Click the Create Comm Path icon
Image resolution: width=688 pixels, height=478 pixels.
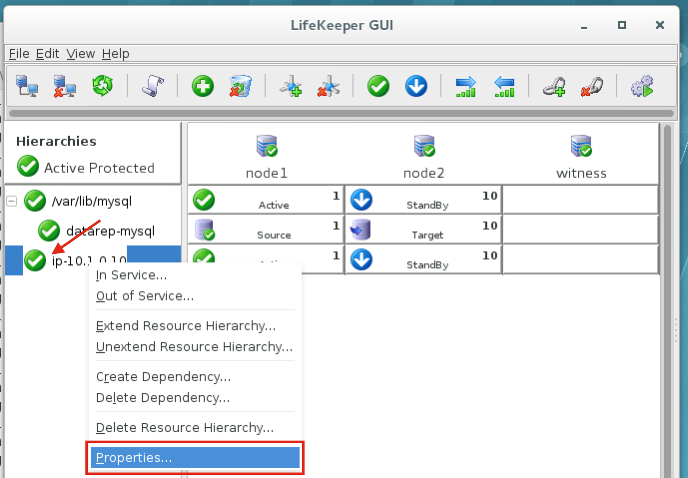(291, 86)
